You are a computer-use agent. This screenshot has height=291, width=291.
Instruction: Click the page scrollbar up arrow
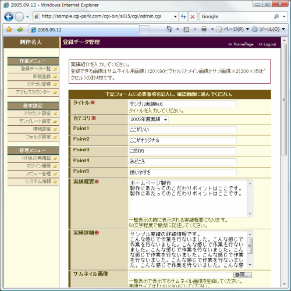pos(284,41)
